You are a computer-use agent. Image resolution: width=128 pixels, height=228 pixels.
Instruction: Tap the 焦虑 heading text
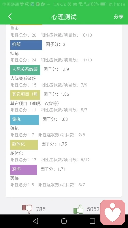click(14, 29)
